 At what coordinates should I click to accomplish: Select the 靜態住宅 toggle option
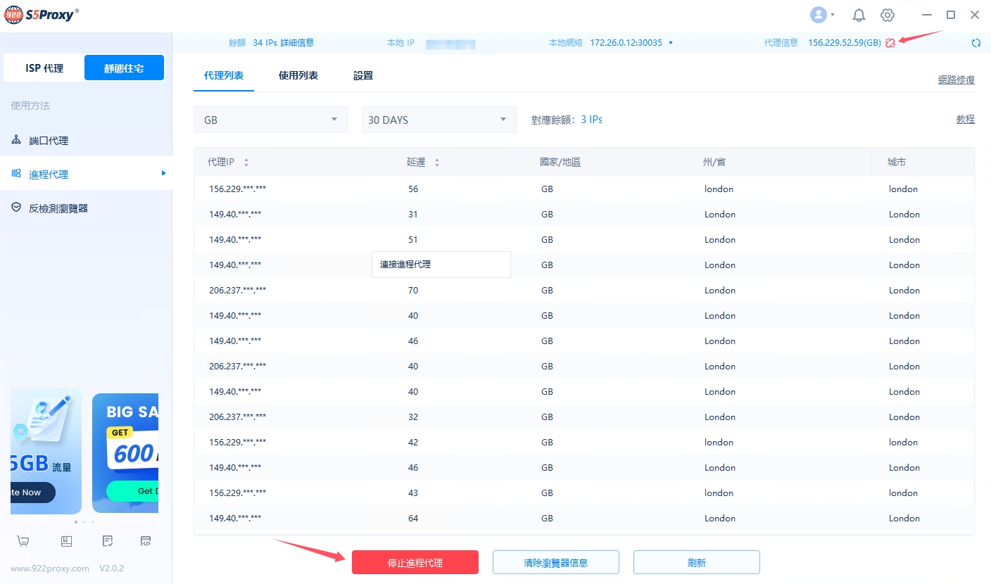(x=124, y=68)
